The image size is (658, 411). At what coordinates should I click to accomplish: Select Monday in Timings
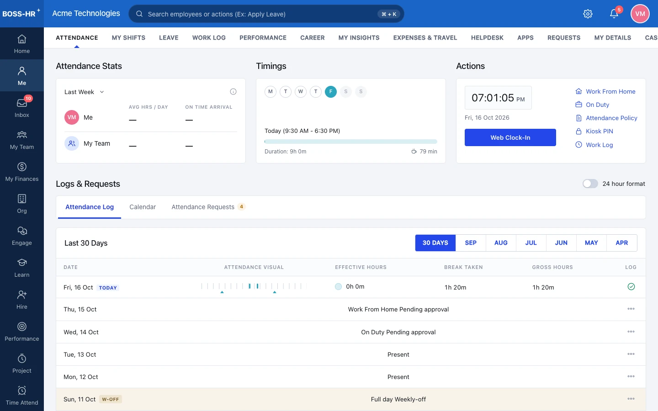[271, 92]
